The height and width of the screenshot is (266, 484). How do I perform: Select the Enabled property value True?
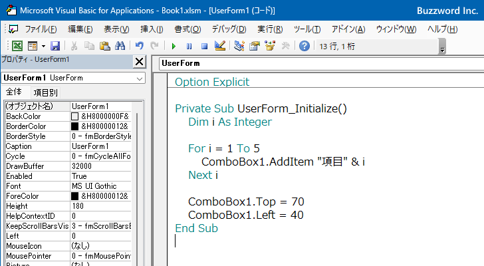[x=101, y=176]
